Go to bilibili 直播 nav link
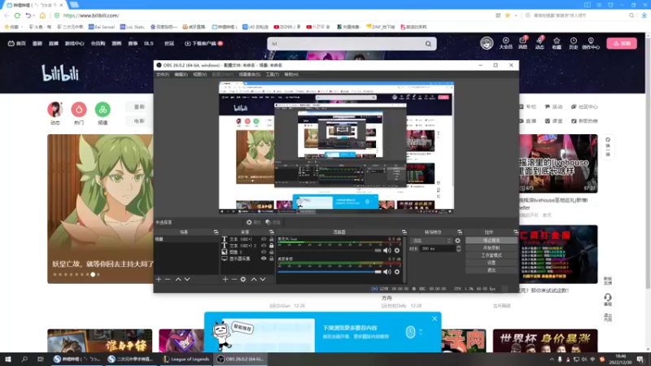This screenshot has width=651, height=366. click(x=54, y=44)
